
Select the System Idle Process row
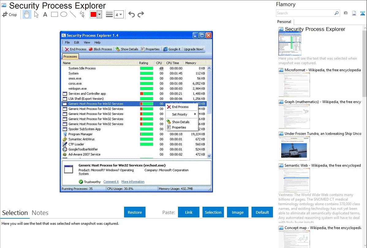coord(134,68)
